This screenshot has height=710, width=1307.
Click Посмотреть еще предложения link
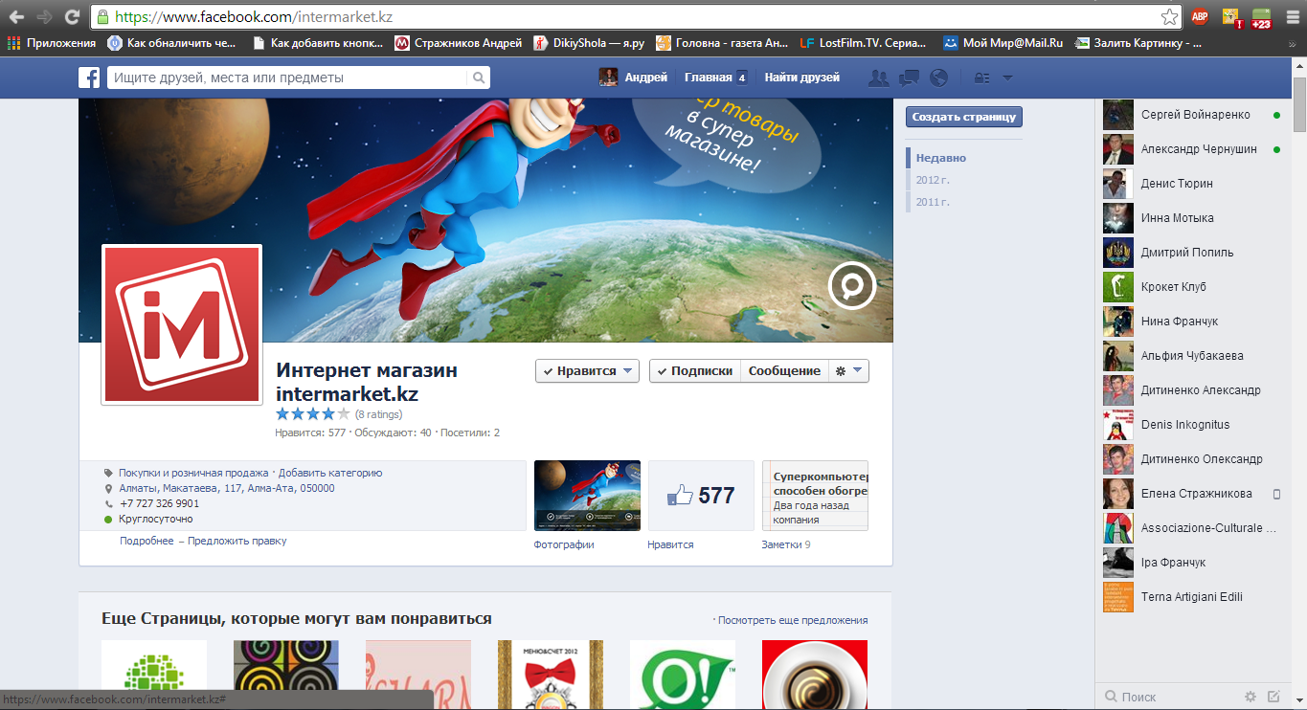[x=793, y=620]
